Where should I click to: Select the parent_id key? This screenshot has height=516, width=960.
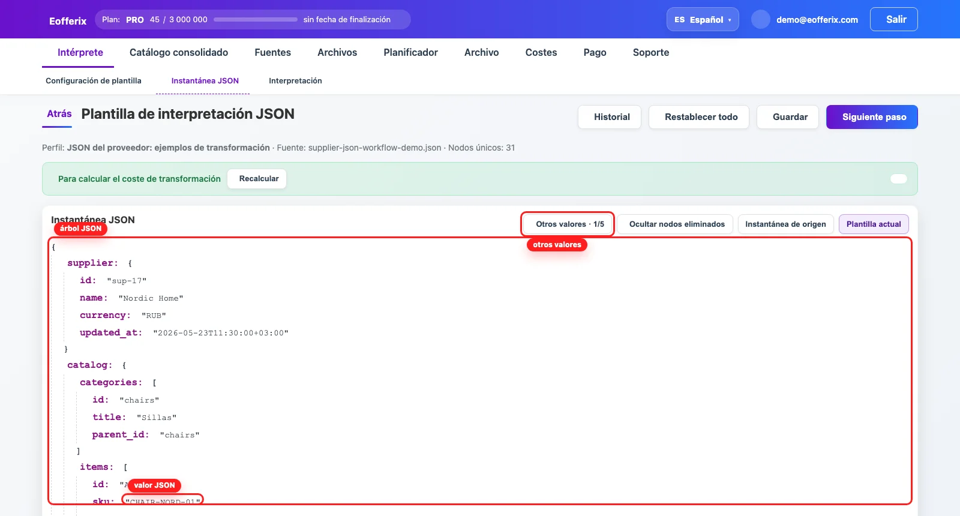pos(121,434)
